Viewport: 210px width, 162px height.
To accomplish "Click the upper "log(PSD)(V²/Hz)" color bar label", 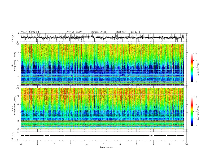I will click(199, 69).
